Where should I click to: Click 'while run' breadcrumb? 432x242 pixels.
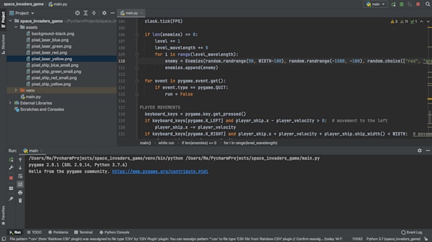[x=166, y=143]
